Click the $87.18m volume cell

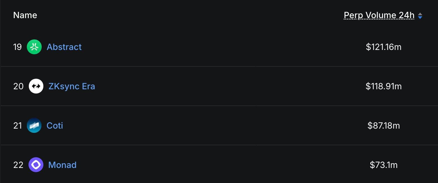[383, 126]
